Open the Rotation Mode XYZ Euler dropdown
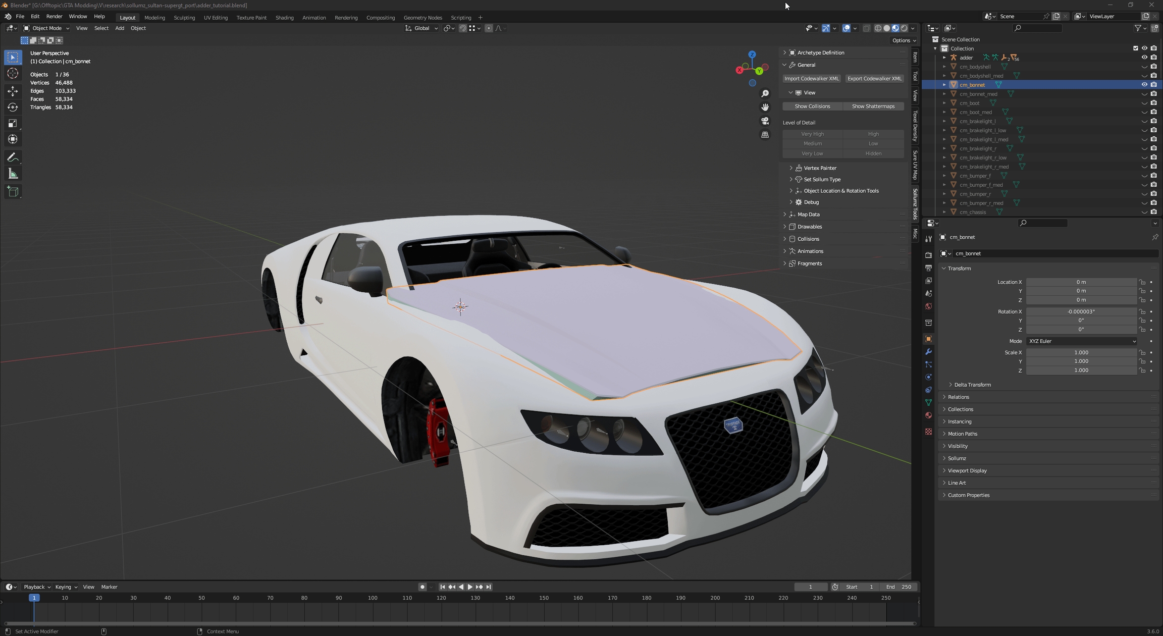The image size is (1163, 636). coord(1081,341)
